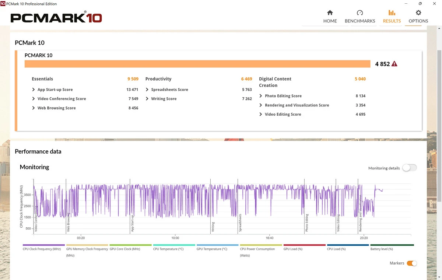
Task: Open the Home icon in navigation
Action: click(330, 13)
